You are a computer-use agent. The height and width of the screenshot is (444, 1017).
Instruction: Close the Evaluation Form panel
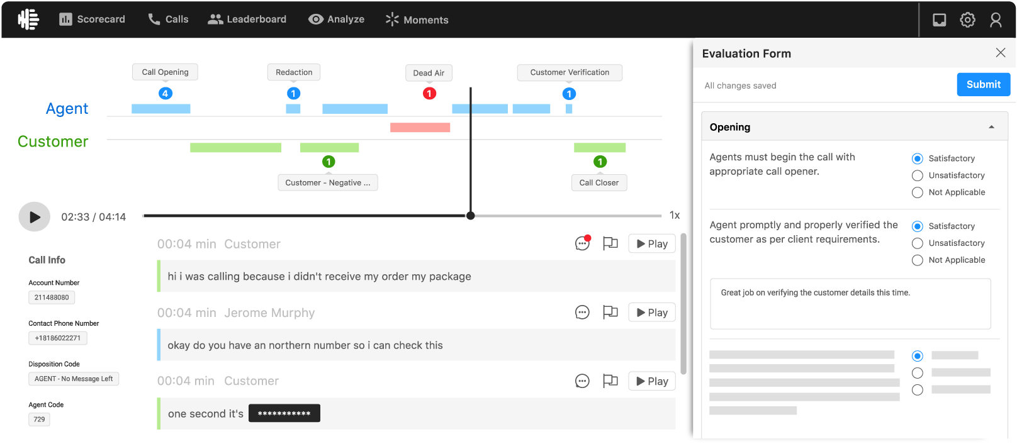click(x=1001, y=53)
